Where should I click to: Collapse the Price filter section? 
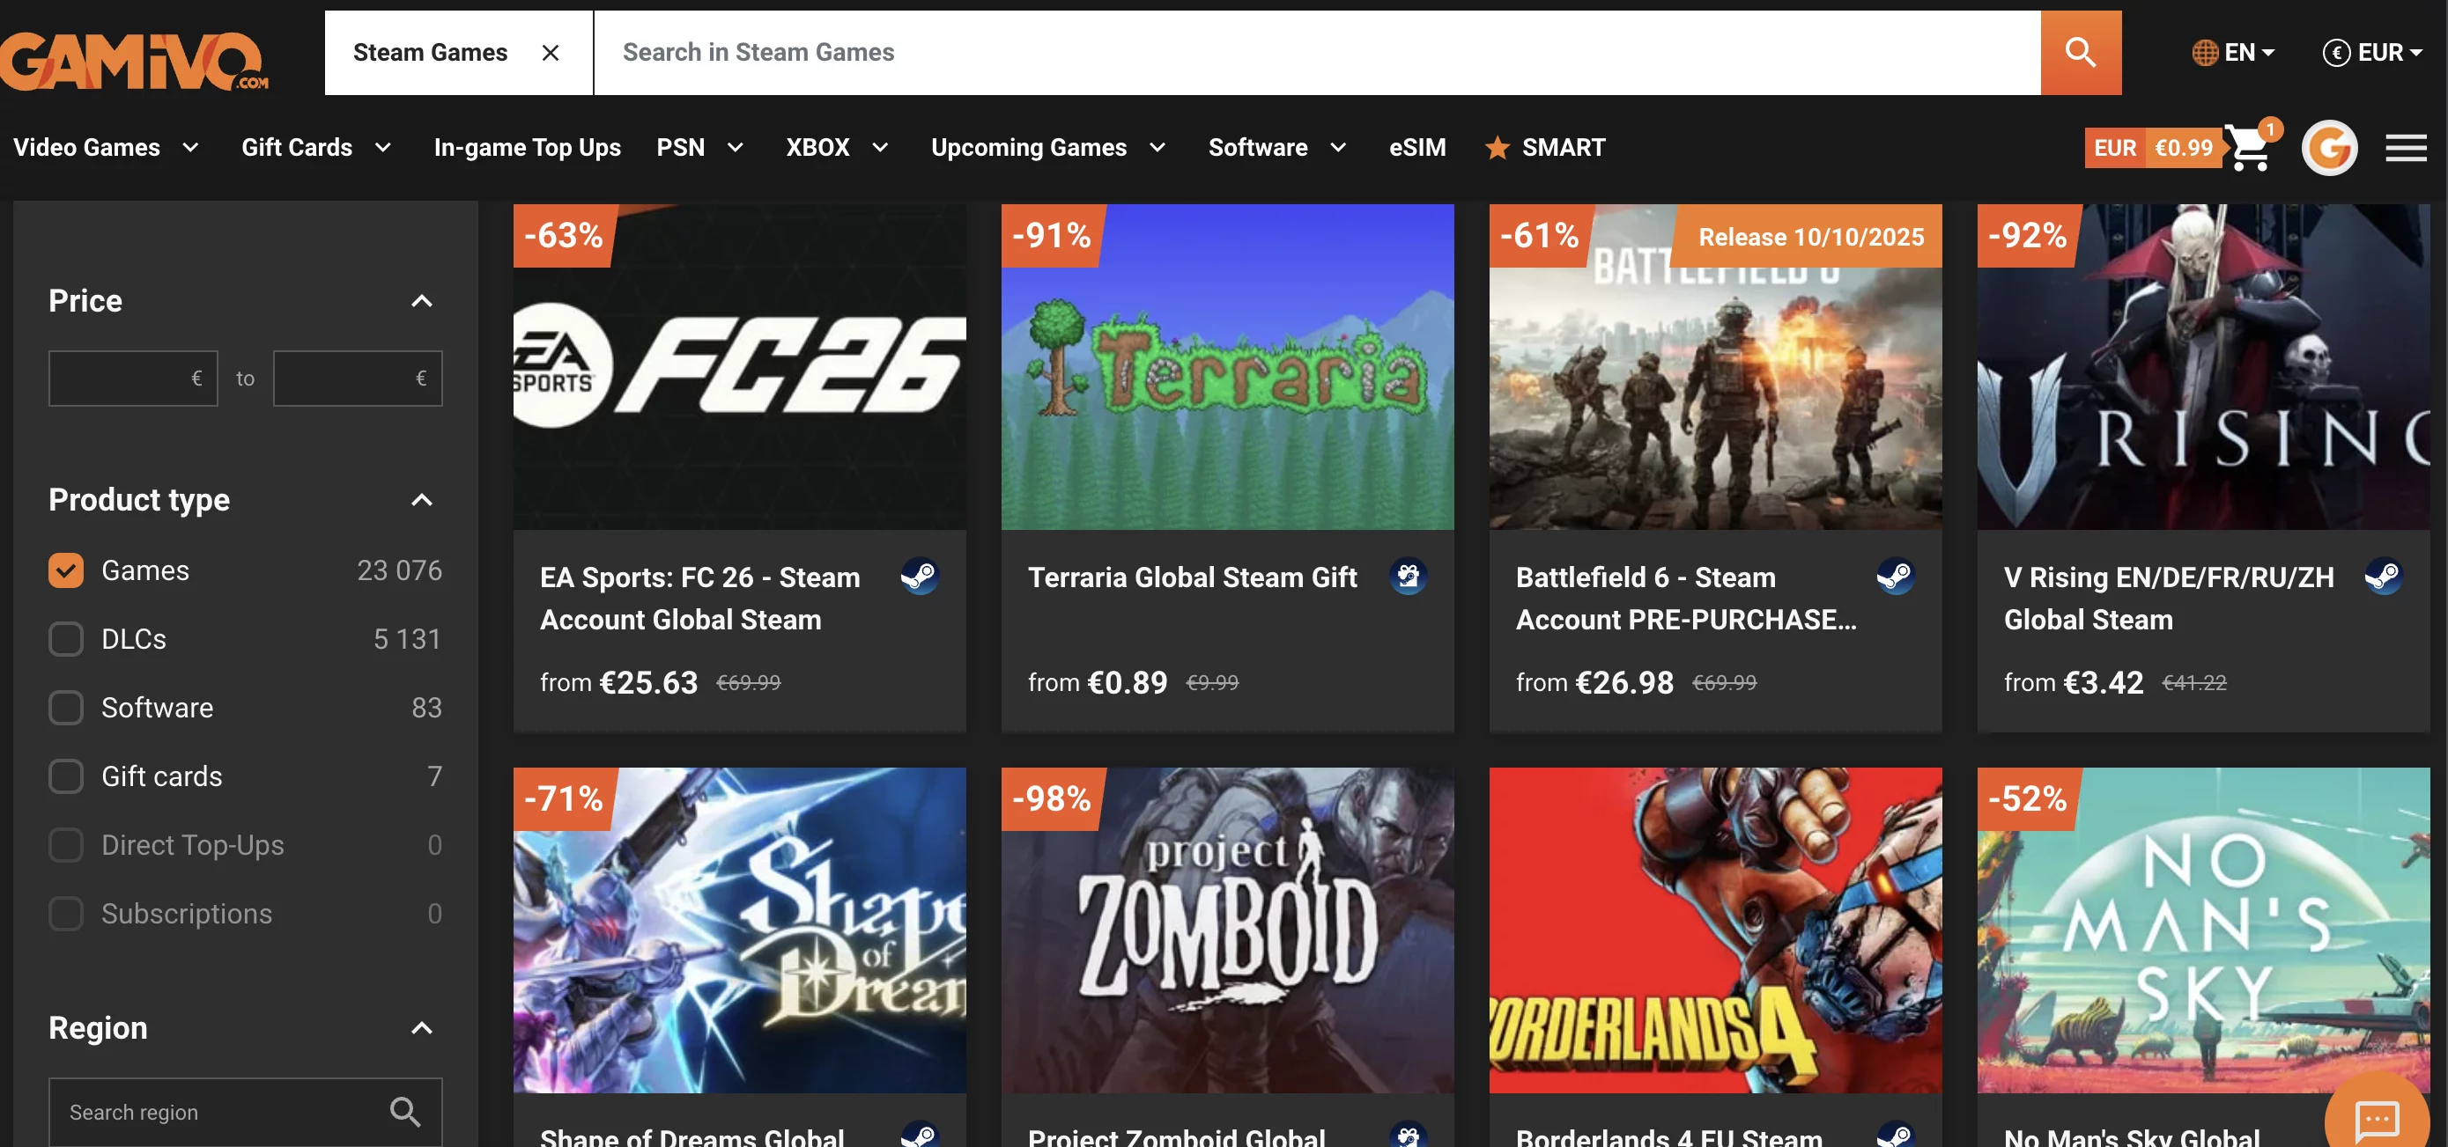point(421,301)
